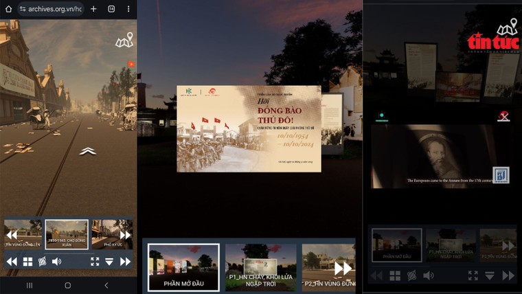Select Phần Mở Đầu thumbnail in middle panel

tap(183, 267)
